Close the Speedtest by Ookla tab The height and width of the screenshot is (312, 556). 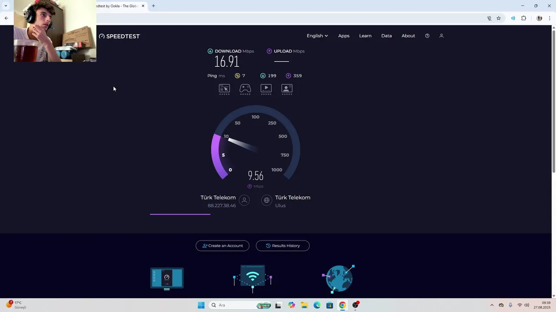coord(143,6)
